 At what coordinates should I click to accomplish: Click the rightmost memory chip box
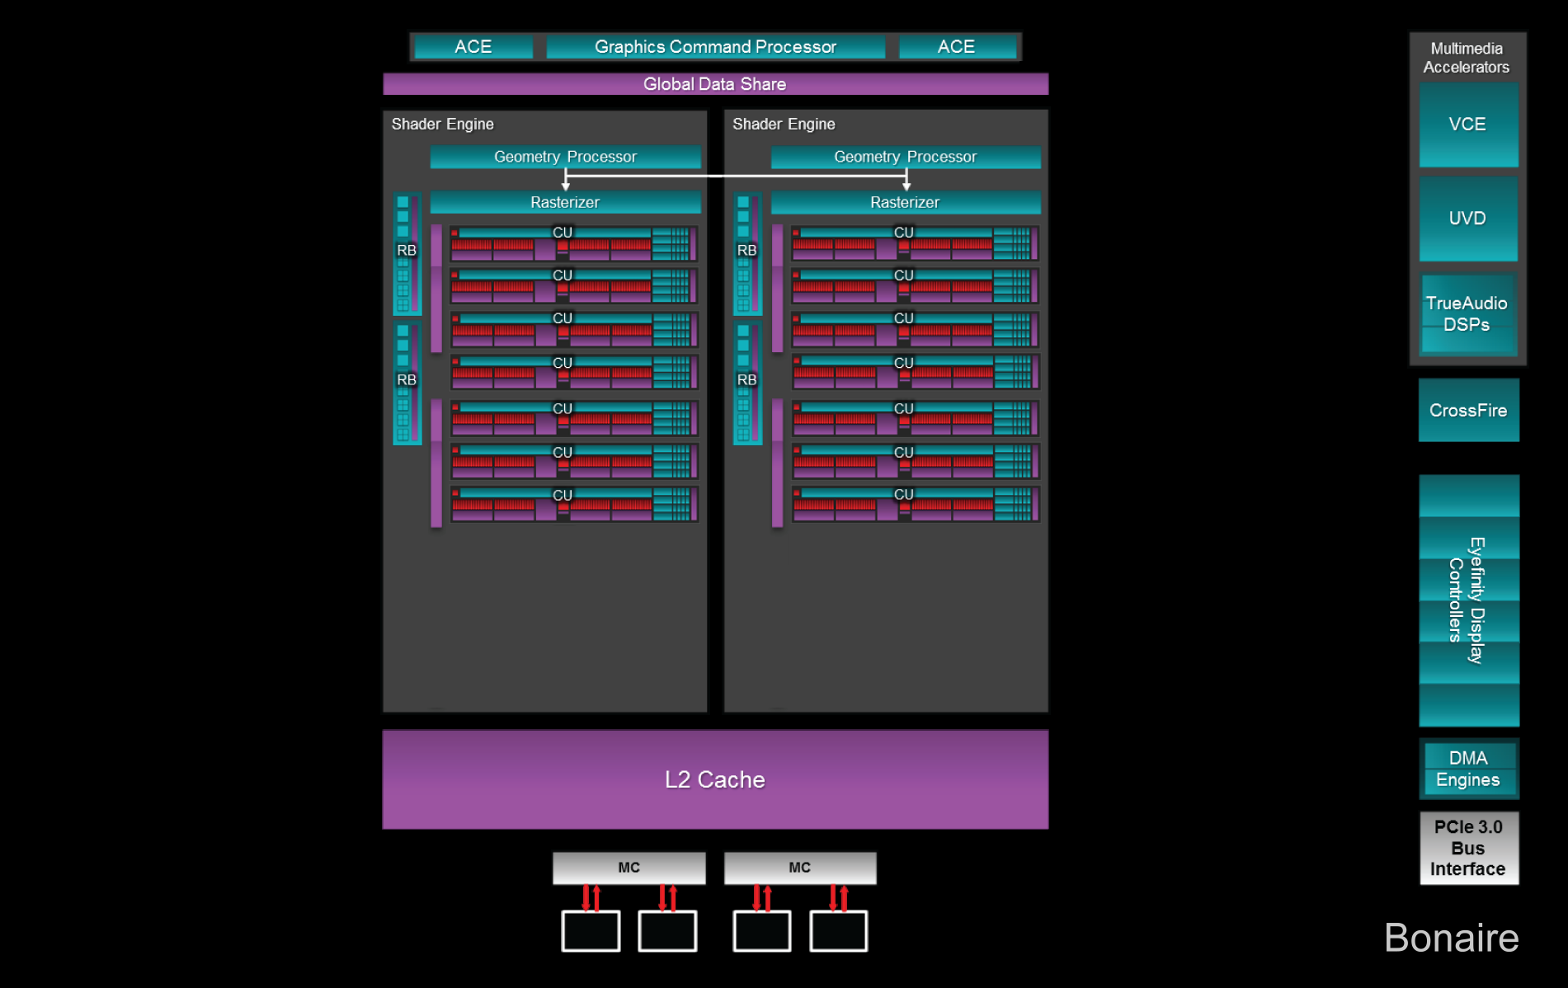839,931
